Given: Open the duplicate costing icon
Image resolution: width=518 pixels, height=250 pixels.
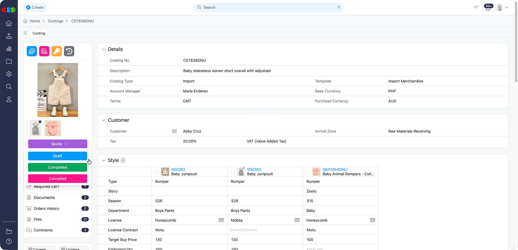Looking at the screenshot, I should click(32, 51).
